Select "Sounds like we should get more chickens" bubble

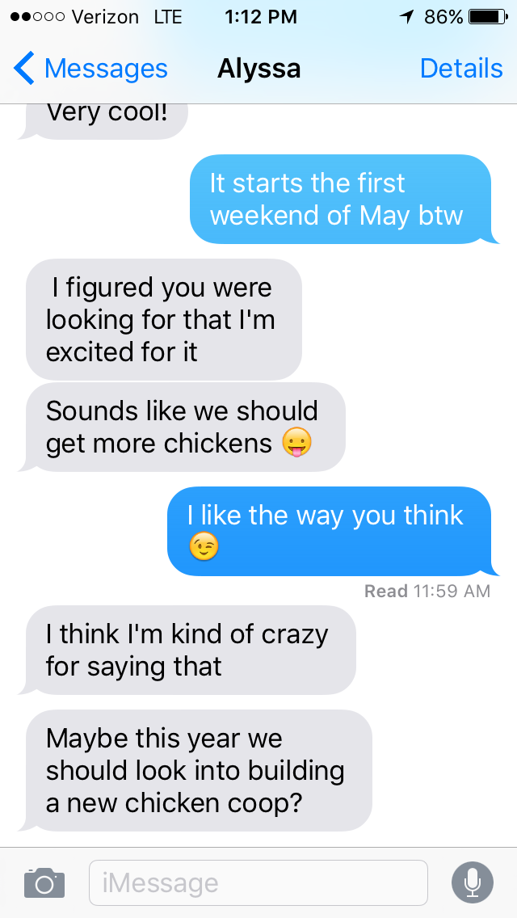(182, 427)
